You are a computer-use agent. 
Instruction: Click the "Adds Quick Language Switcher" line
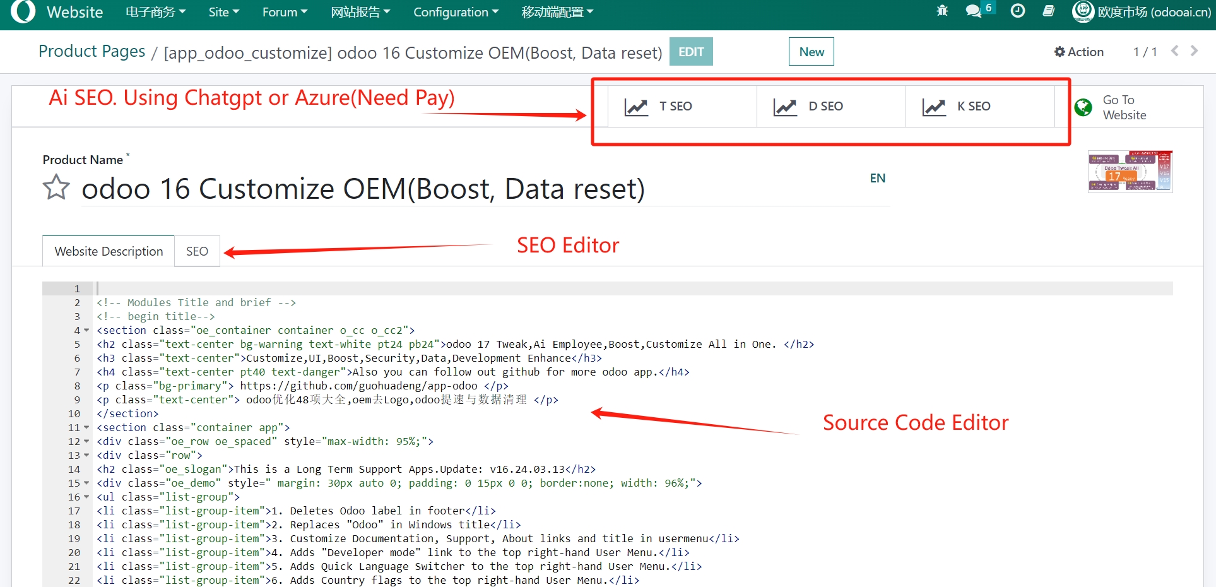coord(399,566)
